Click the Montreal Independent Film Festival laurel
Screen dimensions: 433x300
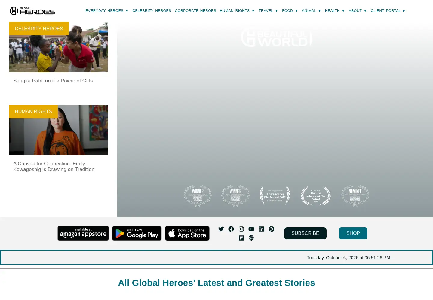(316, 196)
